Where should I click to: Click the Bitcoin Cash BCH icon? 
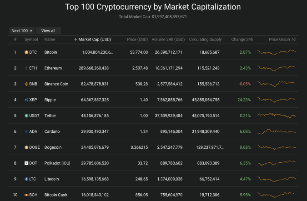pyautogui.click(x=26, y=195)
